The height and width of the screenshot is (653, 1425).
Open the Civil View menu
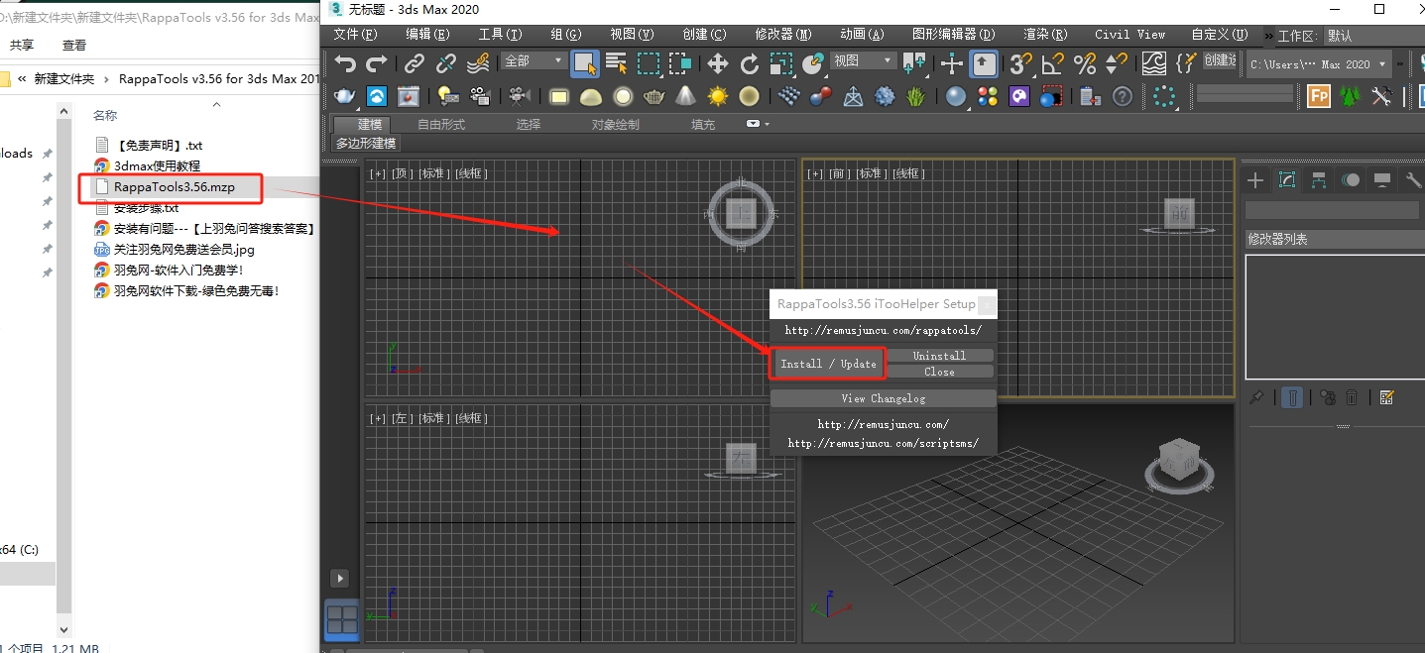click(1130, 34)
